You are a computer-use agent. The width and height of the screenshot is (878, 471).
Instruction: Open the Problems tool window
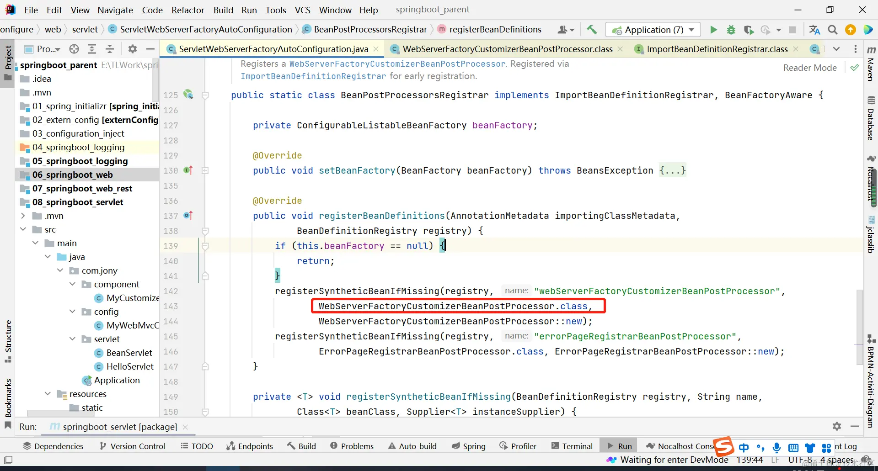tap(352, 446)
